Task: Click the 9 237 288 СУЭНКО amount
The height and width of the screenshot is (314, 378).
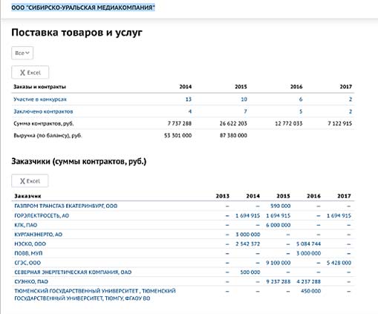Action: point(278,281)
